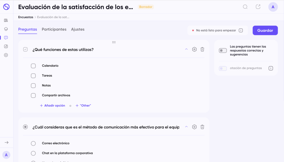Delete the '¿Qué funciones de estas utilizas?' question
This screenshot has height=162, width=284.
click(x=202, y=49)
